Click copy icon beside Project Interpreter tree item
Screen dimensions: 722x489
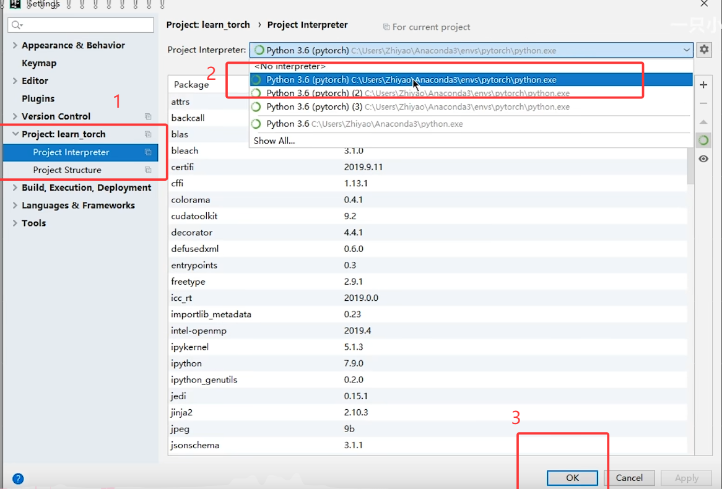[148, 152]
